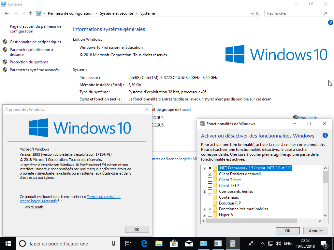Open the Mail app from the taskbar
The height and width of the screenshot is (250, 334).
point(189,243)
